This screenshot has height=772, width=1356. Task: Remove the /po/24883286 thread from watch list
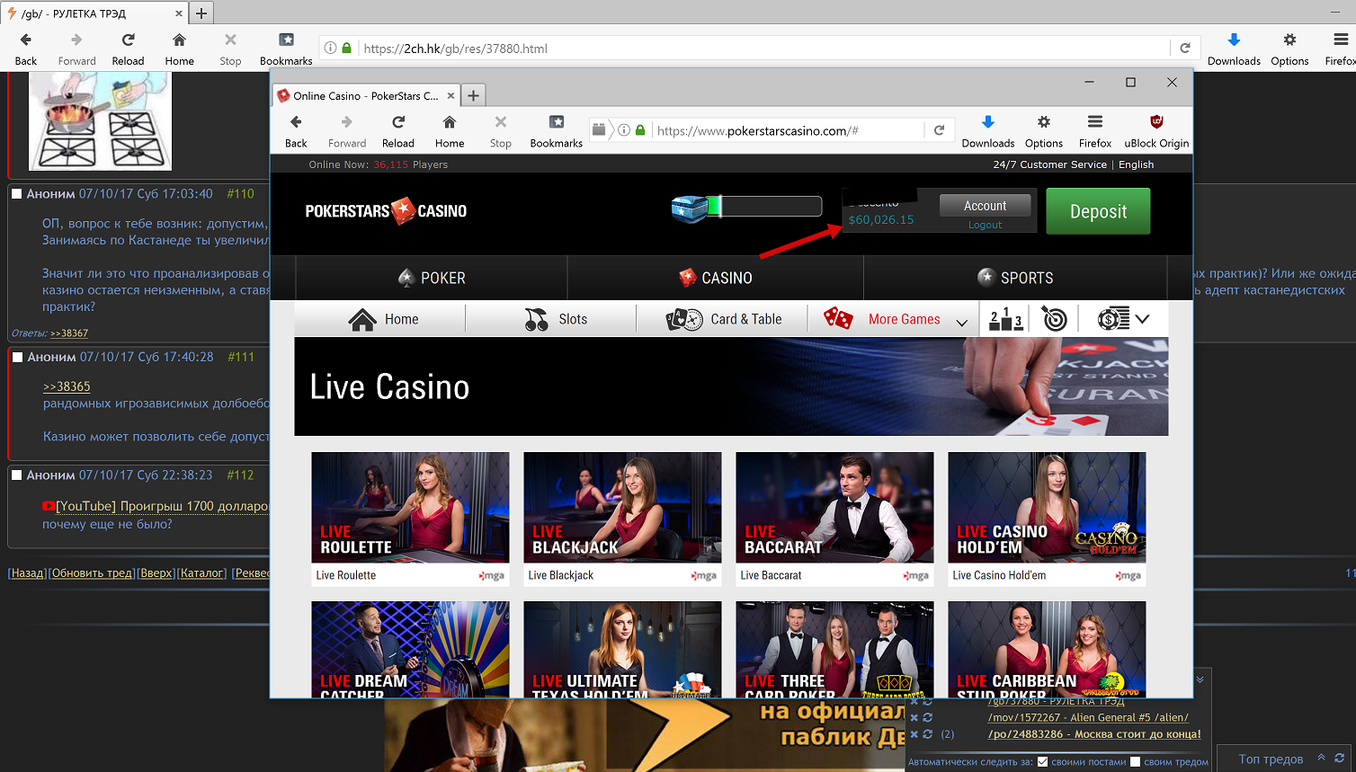tap(914, 734)
